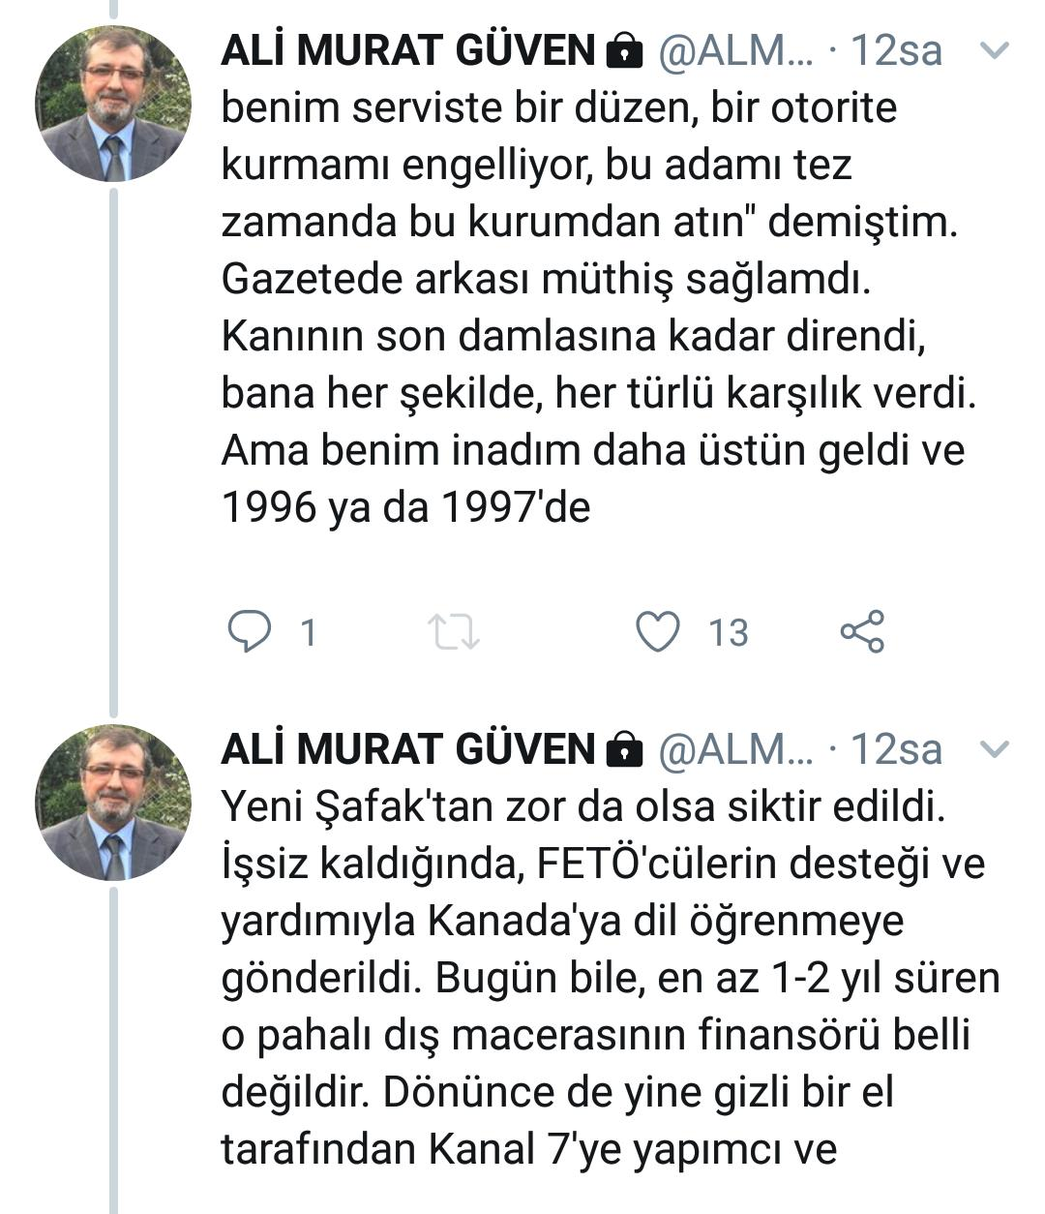The image size is (1045, 1214).
Task: Like the tweet with heart icon
Action: (658, 631)
